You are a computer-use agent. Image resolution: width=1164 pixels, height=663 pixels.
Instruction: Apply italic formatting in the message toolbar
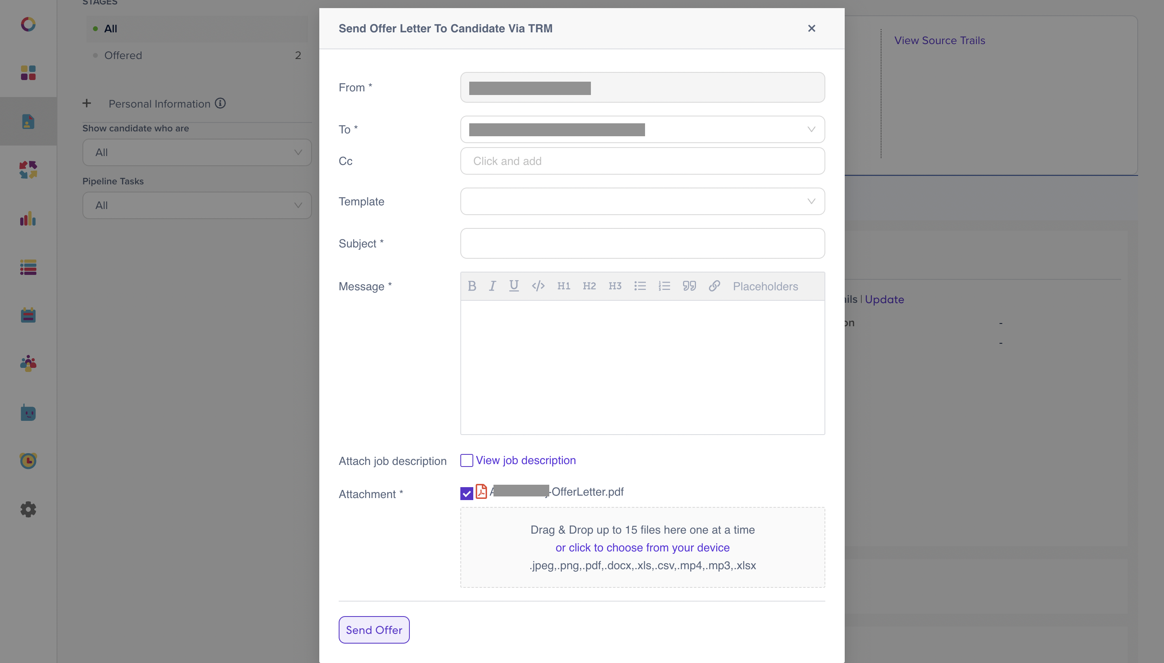click(x=493, y=286)
